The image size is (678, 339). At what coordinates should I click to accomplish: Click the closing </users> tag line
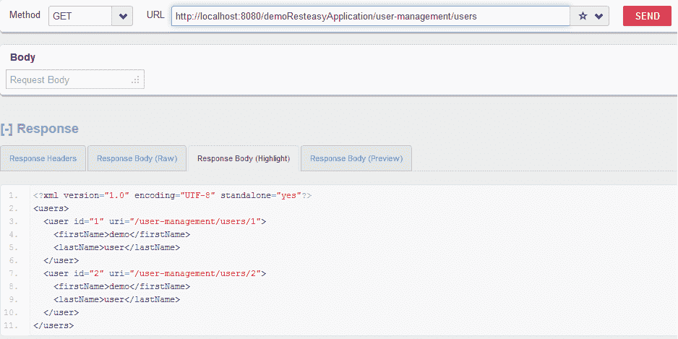coord(53,325)
